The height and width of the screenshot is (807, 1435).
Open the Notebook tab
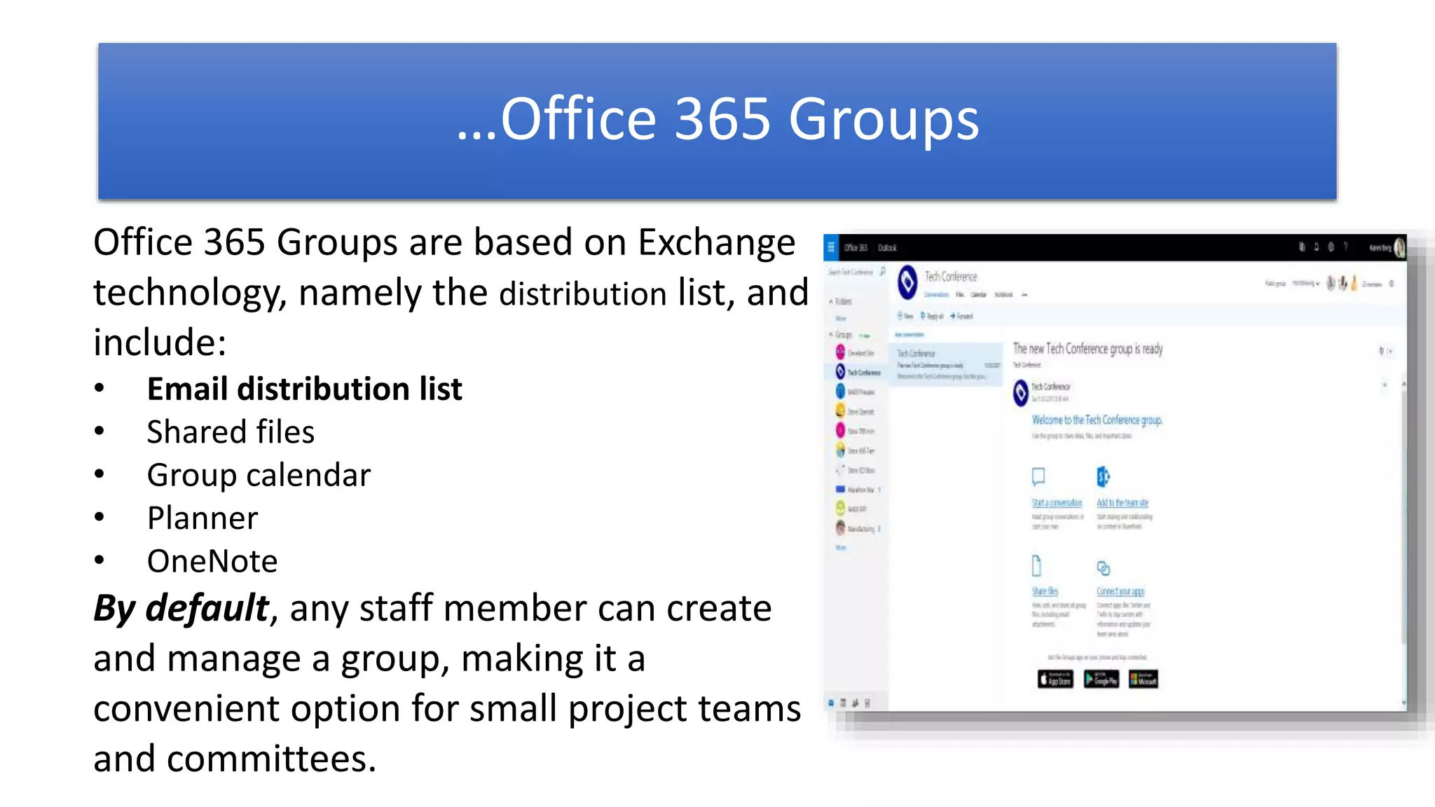pyautogui.click(x=1004, y=295)
